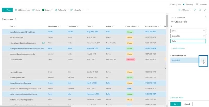Open Edit in grid view

pyautogui.click(x=22, y=10)
